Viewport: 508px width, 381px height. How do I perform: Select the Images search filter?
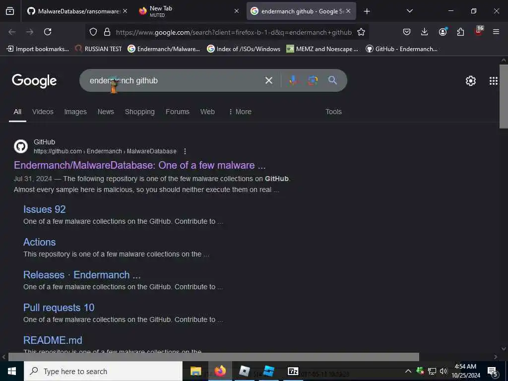click(75, 112)
